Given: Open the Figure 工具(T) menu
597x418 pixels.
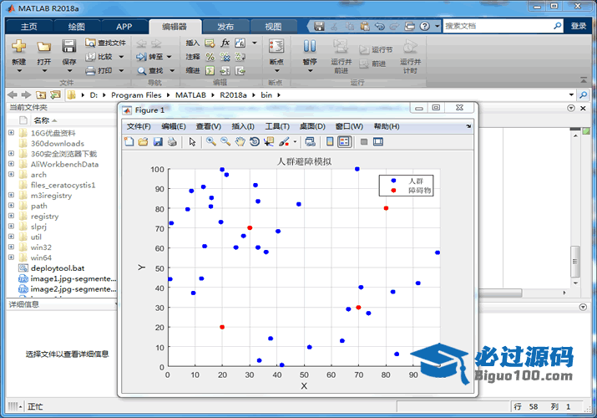Looking at the screenshot, I should [x=277, y=126].
